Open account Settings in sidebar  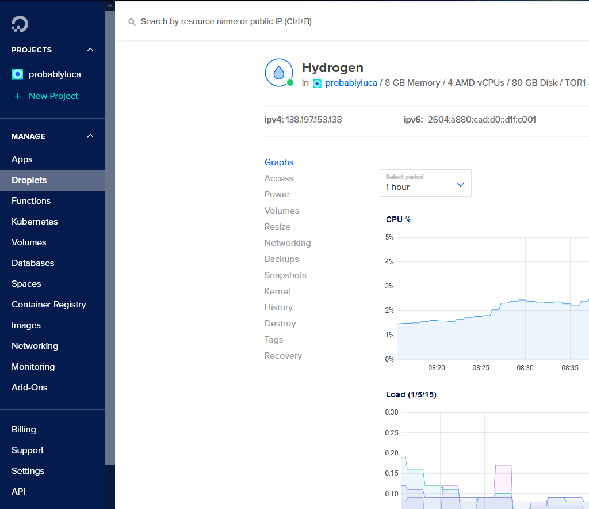[52, 470]
